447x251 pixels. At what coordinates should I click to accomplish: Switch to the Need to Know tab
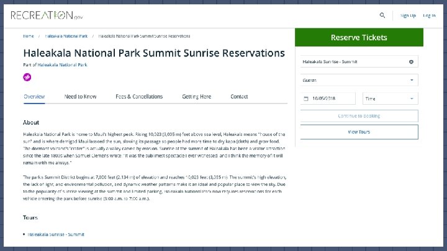80,97
